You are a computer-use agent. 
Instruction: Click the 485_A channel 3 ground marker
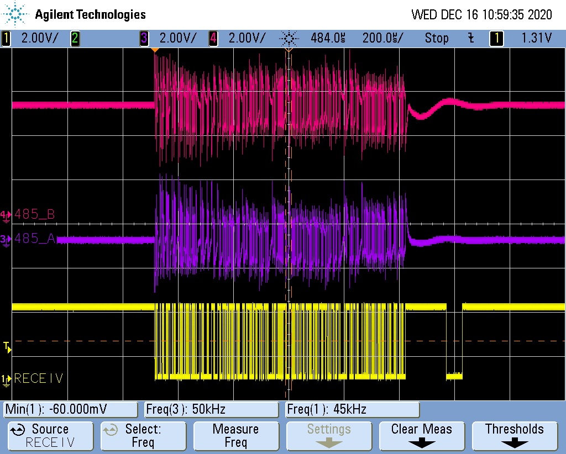pos(6,240)
